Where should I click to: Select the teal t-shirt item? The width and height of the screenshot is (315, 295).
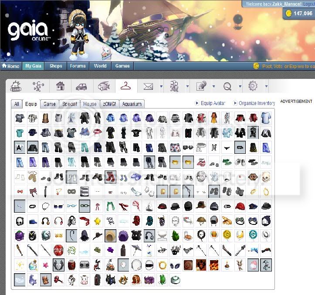(20, 133)
